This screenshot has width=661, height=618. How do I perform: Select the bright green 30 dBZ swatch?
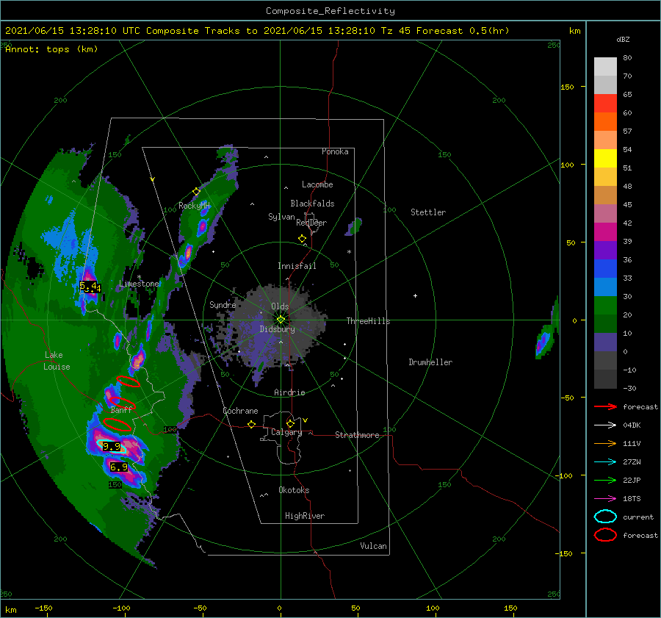[x=605, y=305]
